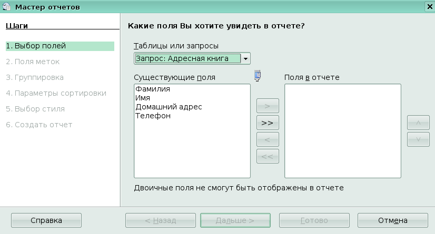This screenshot has width=435, height=234.
Task: Click the single left arrow remove-field button
Action: (x=267, y=139)
